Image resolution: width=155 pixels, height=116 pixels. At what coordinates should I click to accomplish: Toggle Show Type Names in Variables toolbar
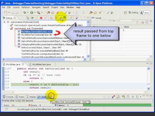(x=138, y=22)
